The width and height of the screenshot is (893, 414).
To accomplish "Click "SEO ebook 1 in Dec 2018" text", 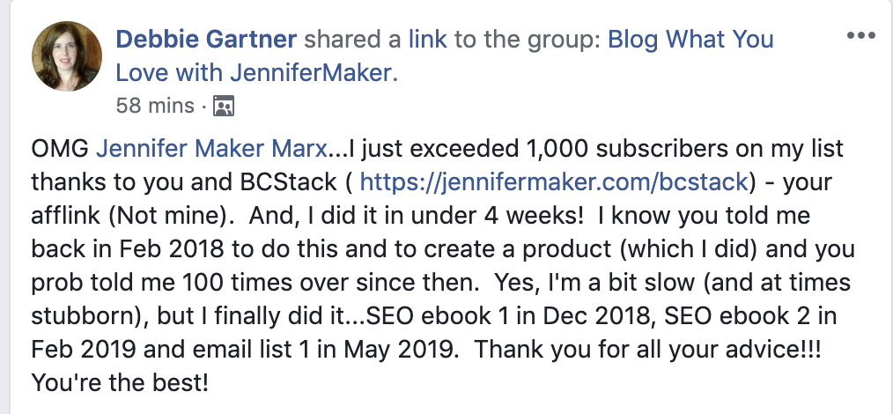I will pyautogui.click(x=506, y=315).
